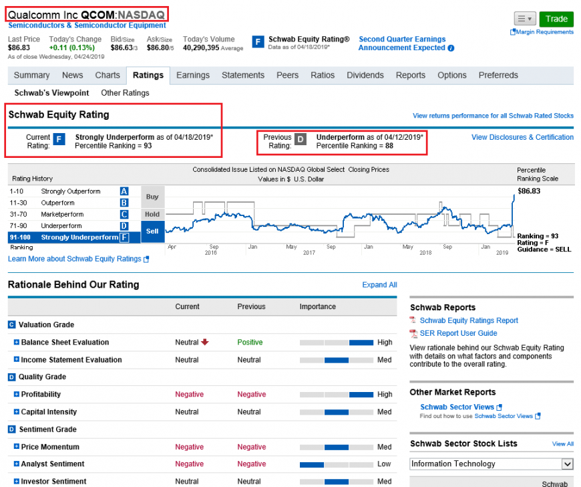
Task: Expand the Balance Sheet Evaluation row
Action: pyautogui.click(x=17, y=343)
